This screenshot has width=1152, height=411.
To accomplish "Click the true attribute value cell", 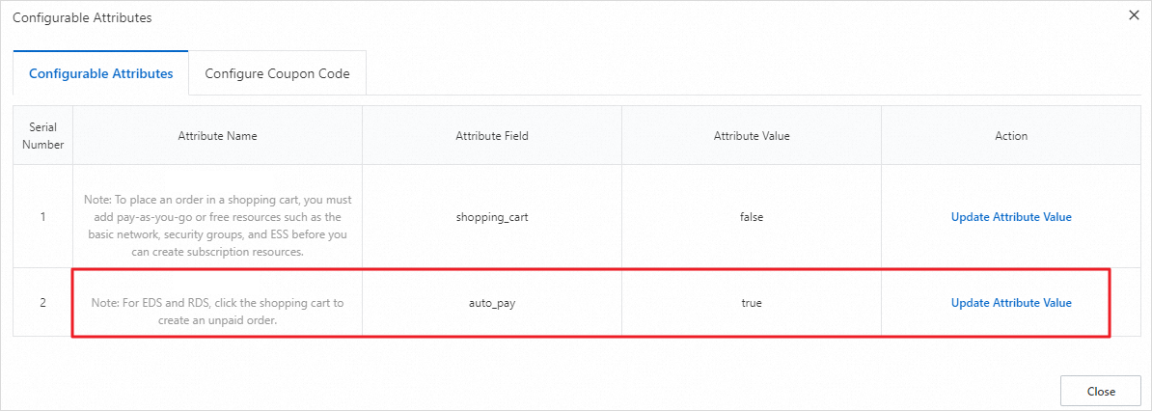I will point(752,303).
